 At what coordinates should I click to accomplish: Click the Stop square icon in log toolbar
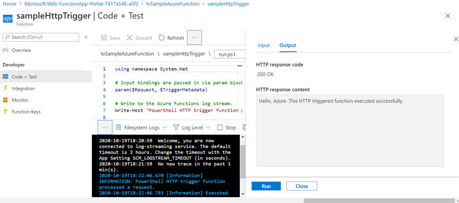(220, 128)
